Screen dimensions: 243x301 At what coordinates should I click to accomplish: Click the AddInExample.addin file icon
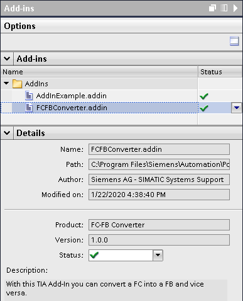click(x=29, y=96)
